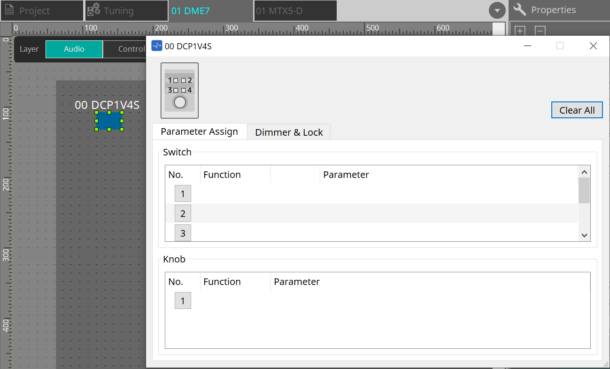Click the Properties wrench icon
Screen dimensions: 610x369
click(x=519, y=9)
